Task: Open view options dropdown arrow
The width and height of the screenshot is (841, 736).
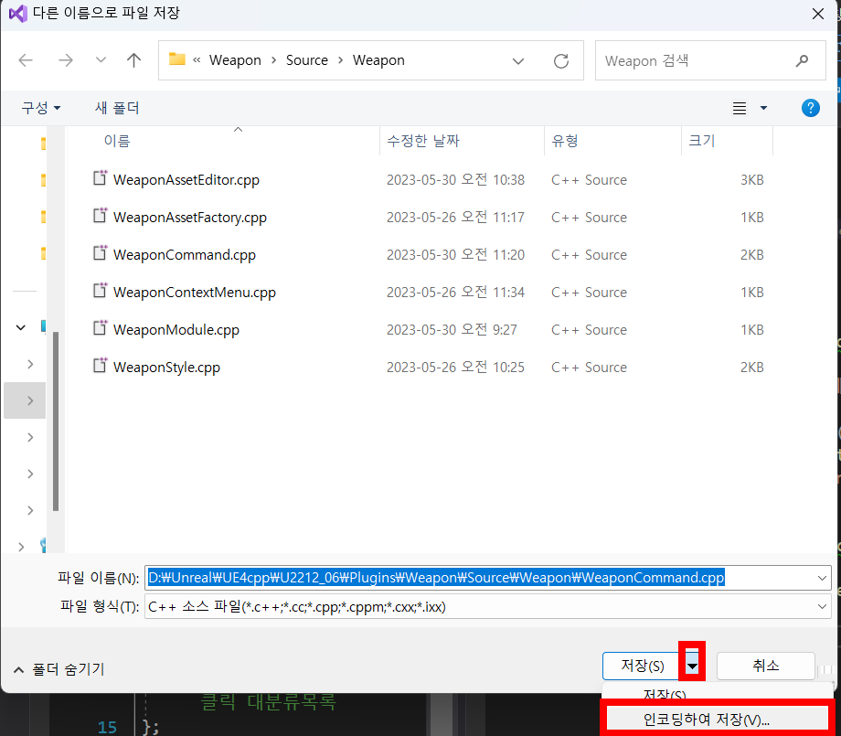Action: 763,108
